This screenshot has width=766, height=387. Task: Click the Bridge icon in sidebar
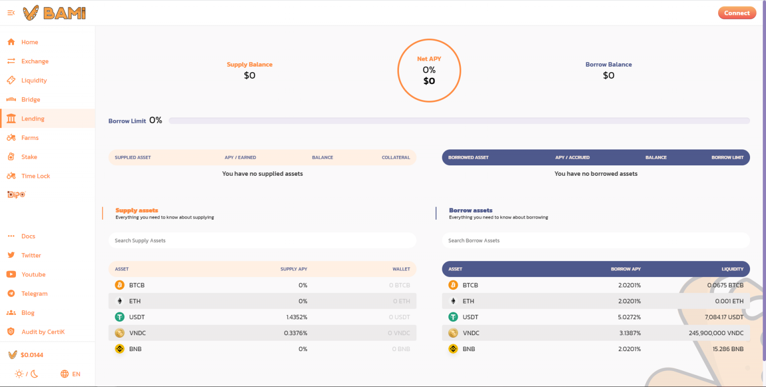[x=11, y=100]
